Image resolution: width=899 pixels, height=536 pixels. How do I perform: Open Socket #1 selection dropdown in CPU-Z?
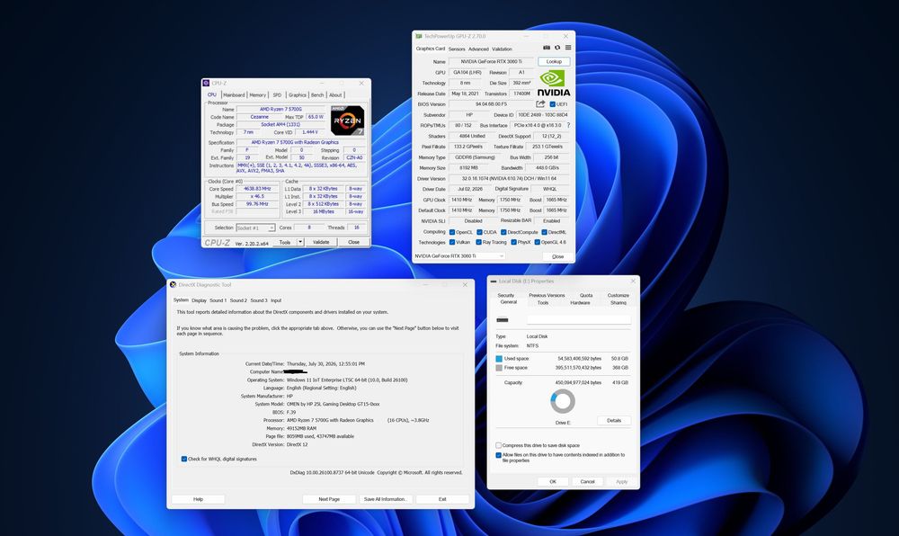[255, 228]
